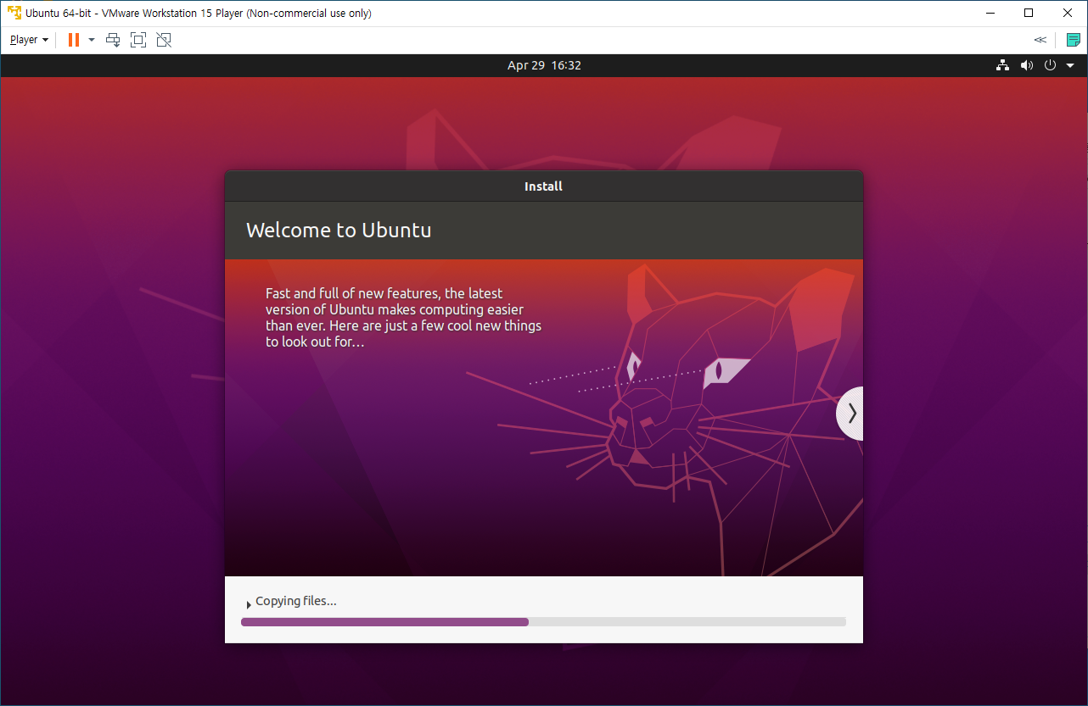Screen dimensions: 1088x706
Task: Minimize the VMware Player window
Action: coord(989,13)
